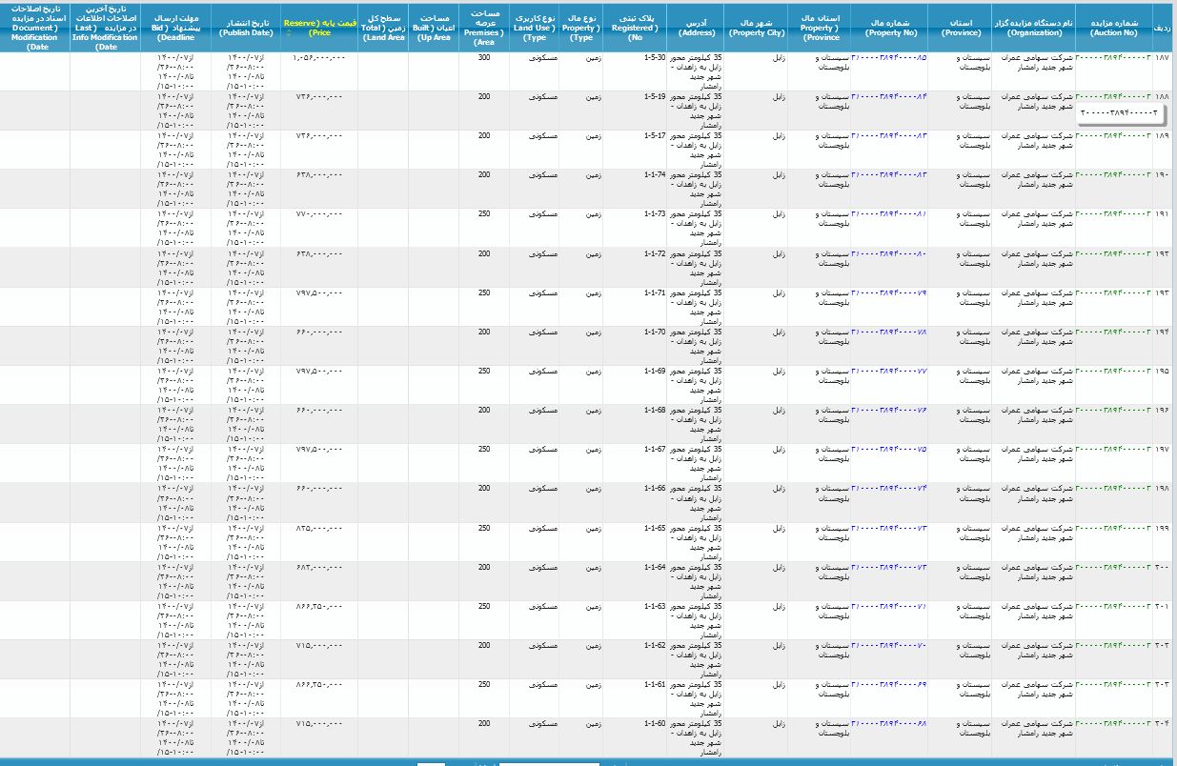Sort by the Auction No column header

point(1113,27)
